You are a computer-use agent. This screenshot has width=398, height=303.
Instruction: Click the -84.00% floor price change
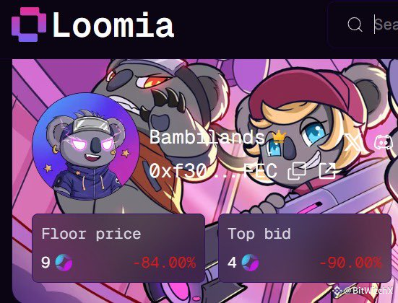[165, 263]
